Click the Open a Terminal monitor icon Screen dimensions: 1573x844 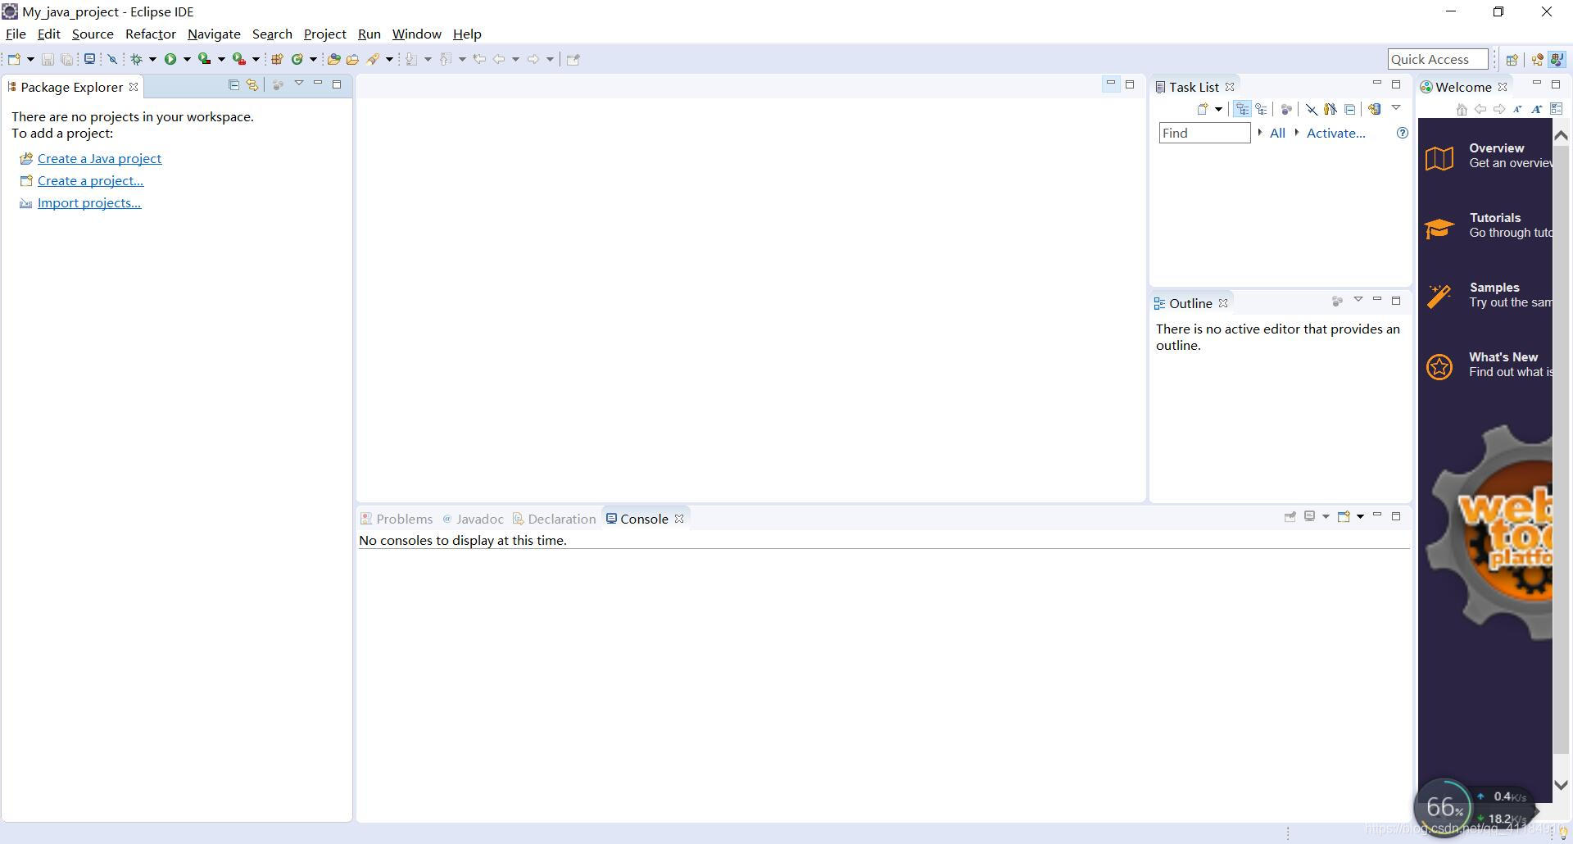[x=90, y=59]
